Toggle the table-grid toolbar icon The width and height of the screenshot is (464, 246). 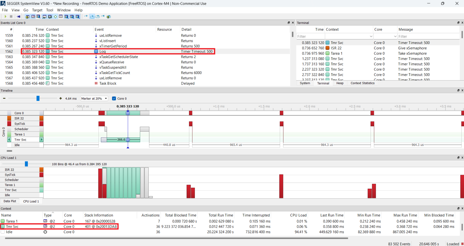coord(61,17)
